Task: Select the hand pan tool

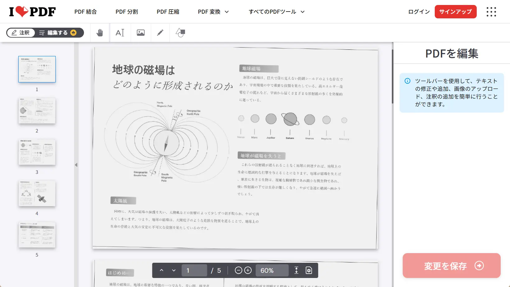Action: tap(99, 32)
